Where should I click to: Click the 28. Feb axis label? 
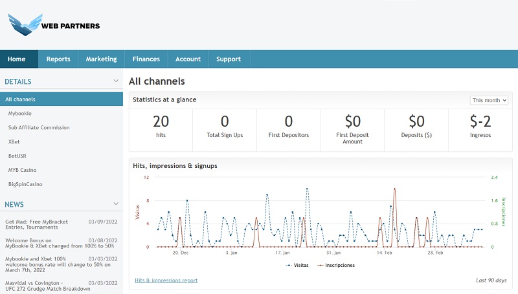(435, 253)
